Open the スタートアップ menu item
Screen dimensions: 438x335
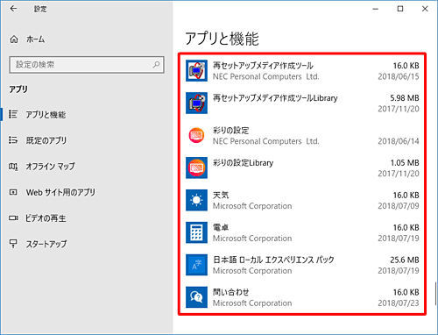pos(46,244)
